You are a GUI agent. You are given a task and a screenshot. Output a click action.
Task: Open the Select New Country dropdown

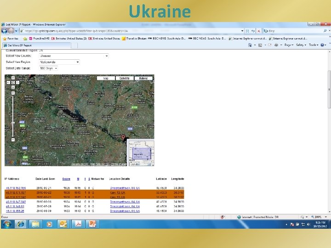(x=74, y=56)
